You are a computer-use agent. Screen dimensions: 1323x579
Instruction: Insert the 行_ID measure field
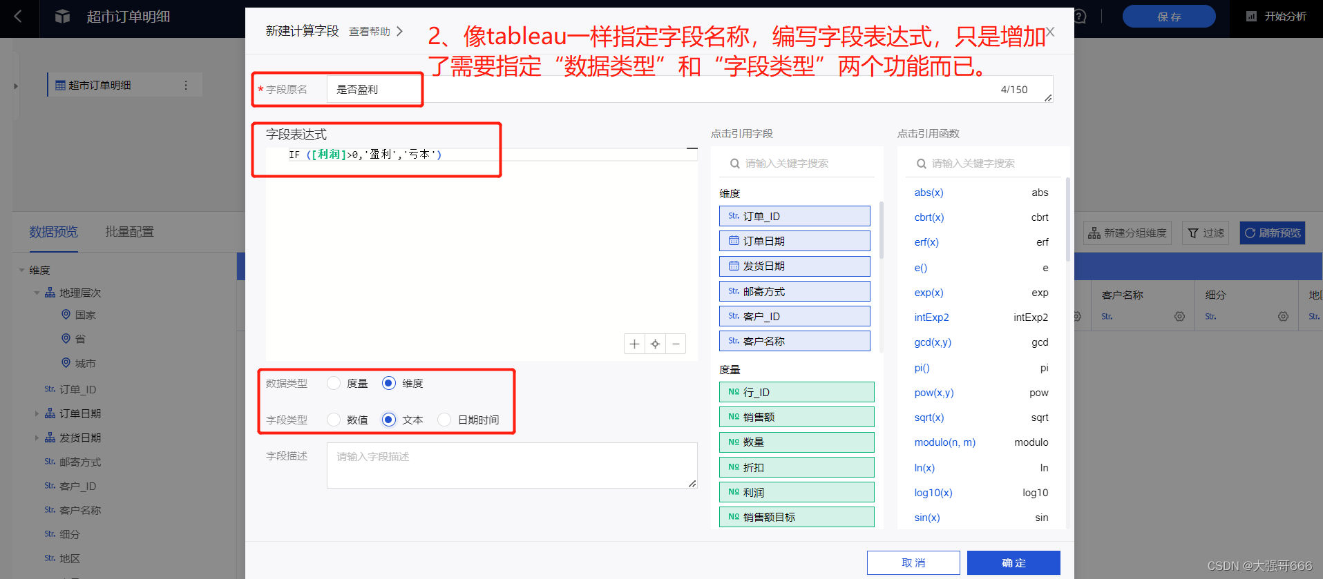797,392
